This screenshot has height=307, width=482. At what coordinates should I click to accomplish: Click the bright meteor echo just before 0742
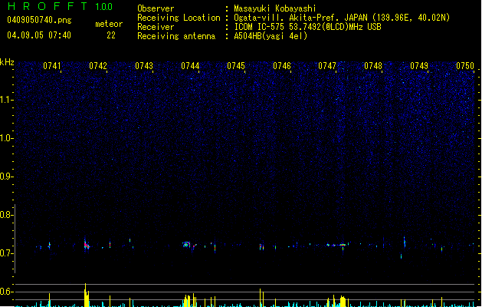point(87,245)
